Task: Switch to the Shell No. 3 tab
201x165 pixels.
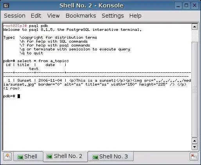Action: coord(111,156)
